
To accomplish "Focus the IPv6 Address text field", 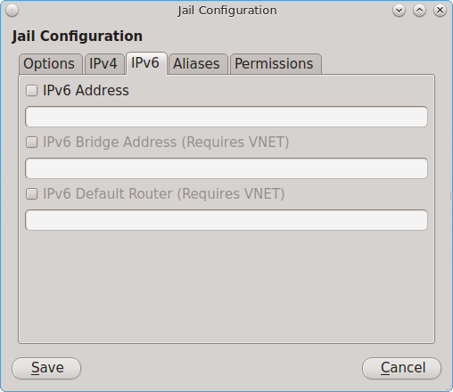I will 226,117.
